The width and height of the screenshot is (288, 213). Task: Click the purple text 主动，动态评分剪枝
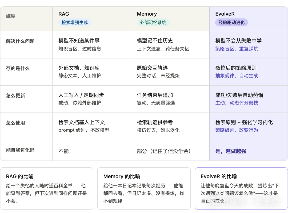(237, 103)
